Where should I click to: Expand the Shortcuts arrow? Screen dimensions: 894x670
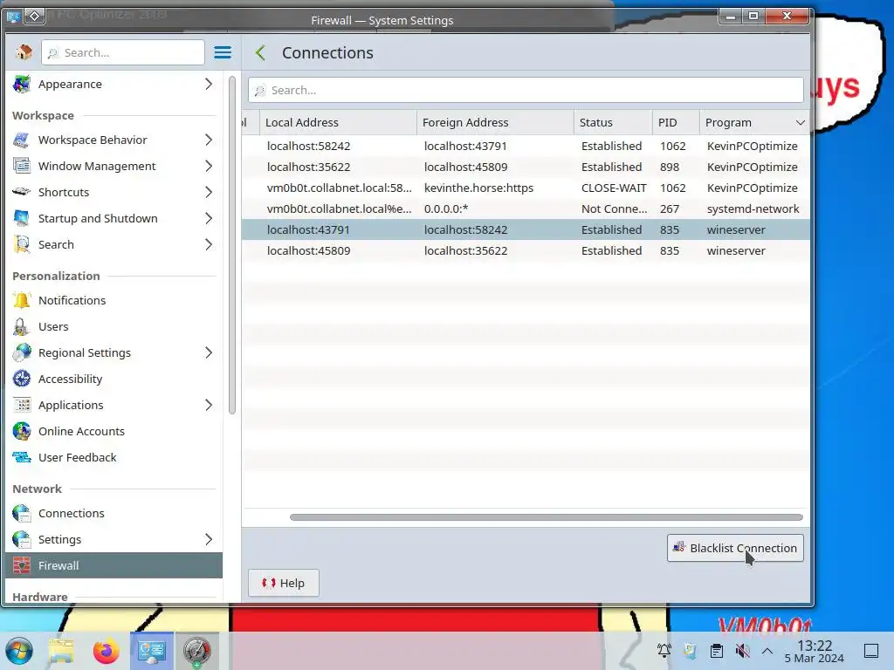click(x=209, y=192)
